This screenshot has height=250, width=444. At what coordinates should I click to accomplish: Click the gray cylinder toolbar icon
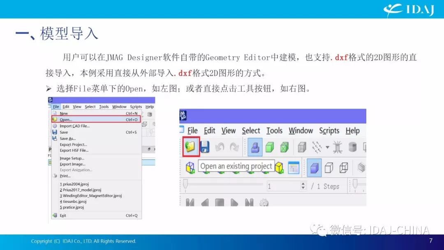(353, 147)
